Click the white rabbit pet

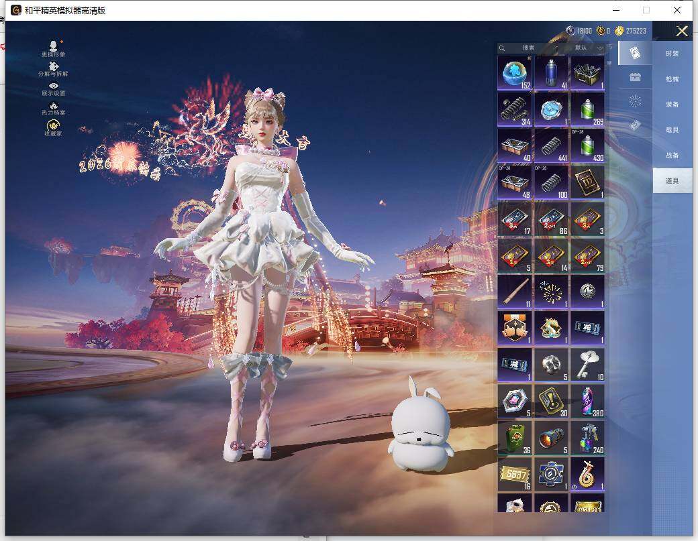(x=420, y=424)
